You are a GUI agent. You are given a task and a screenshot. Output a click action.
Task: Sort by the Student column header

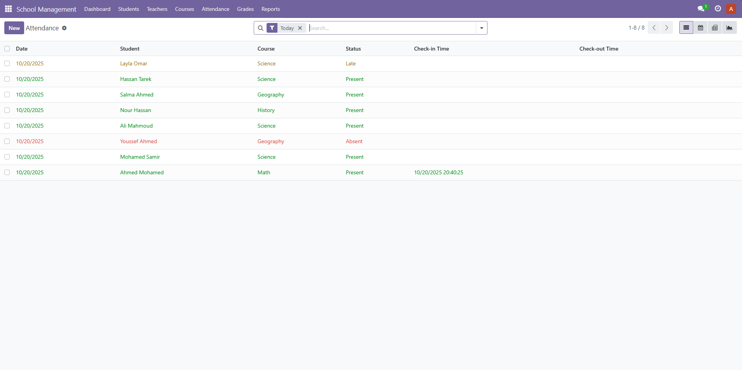130,49
